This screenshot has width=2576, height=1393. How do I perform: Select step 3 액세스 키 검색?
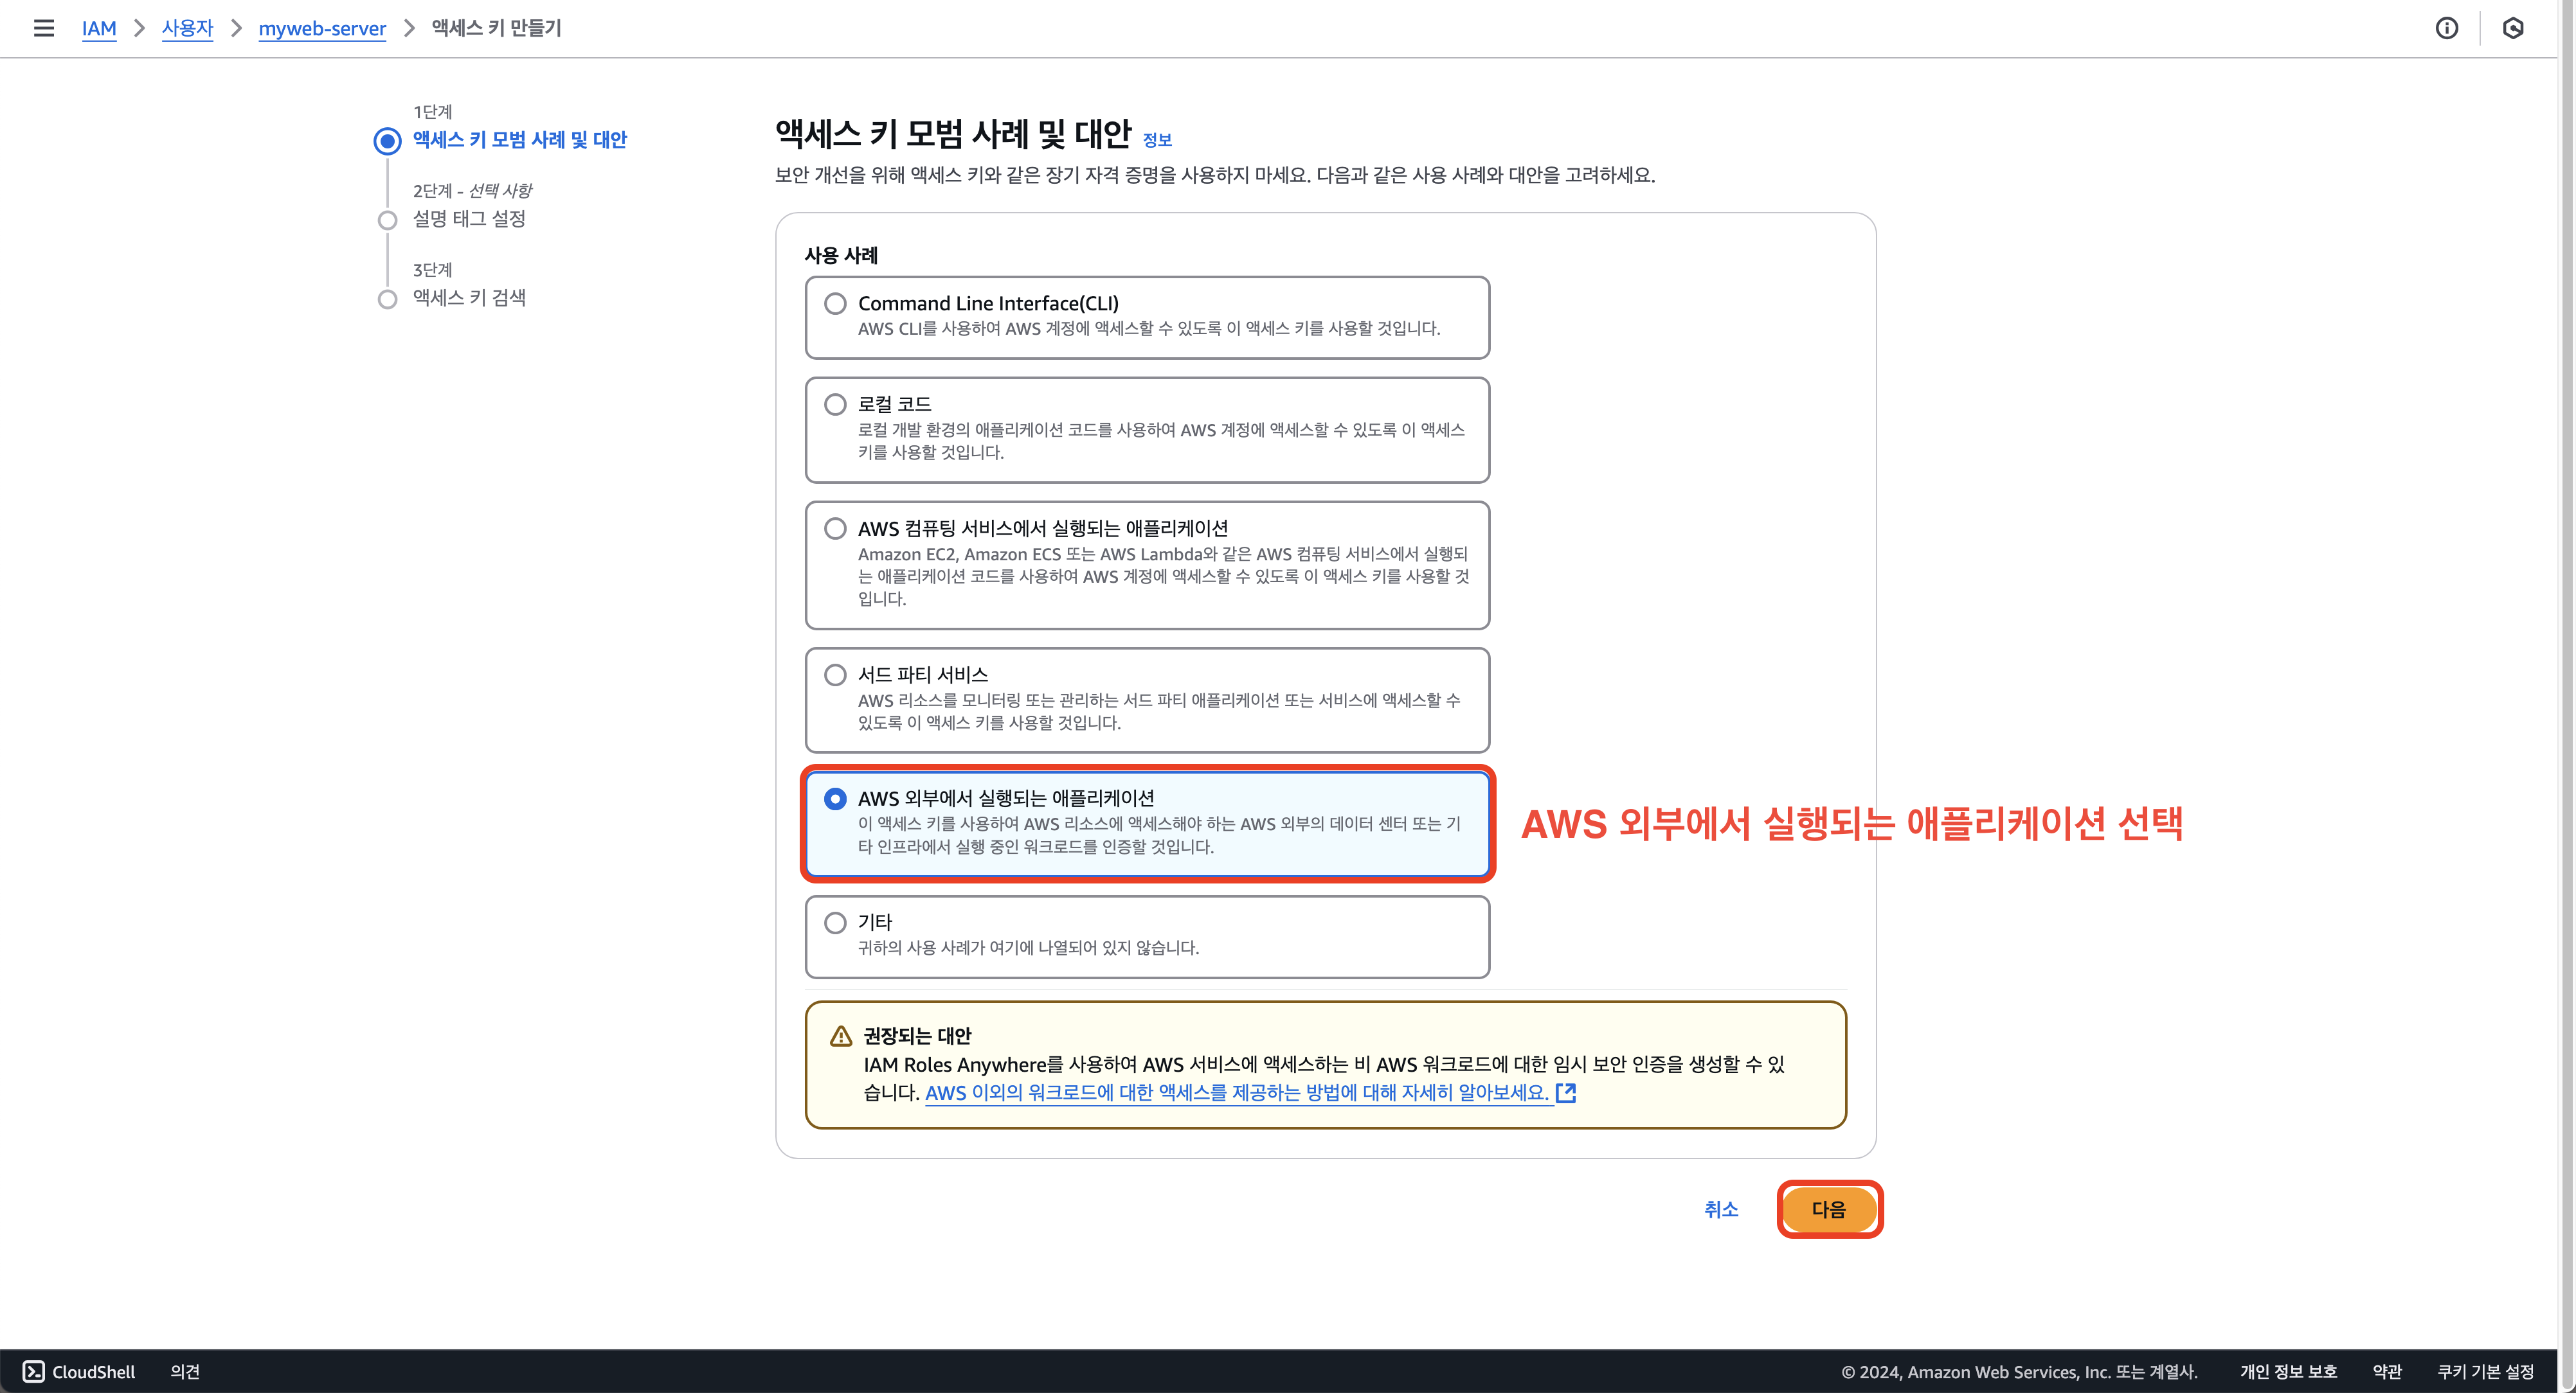point(469,297)
